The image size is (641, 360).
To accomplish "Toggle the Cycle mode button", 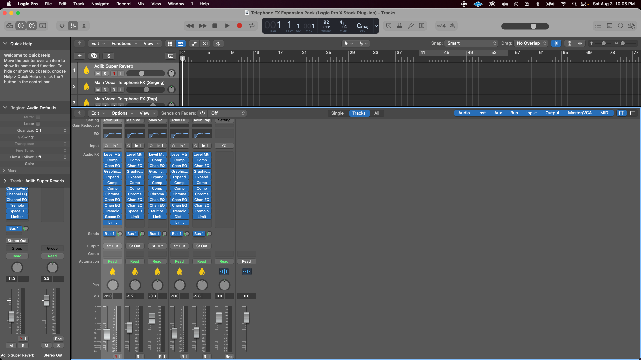I will (252, 26).
